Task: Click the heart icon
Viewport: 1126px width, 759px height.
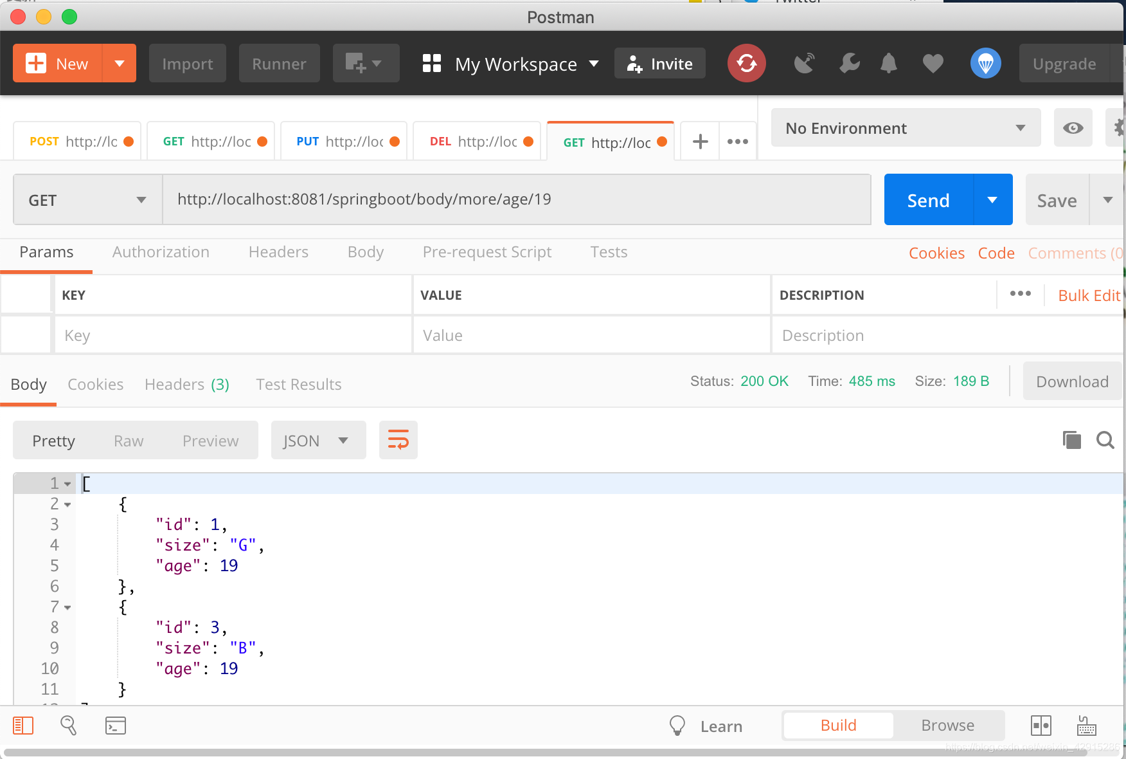Action: [933, 63]
